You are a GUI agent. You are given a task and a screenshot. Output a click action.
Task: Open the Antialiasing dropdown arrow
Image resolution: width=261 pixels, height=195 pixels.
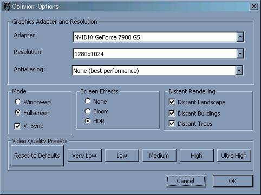239,70
